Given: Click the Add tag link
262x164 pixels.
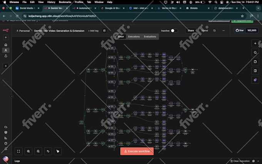Looking at the screenshot, I should tap(93, 31).
